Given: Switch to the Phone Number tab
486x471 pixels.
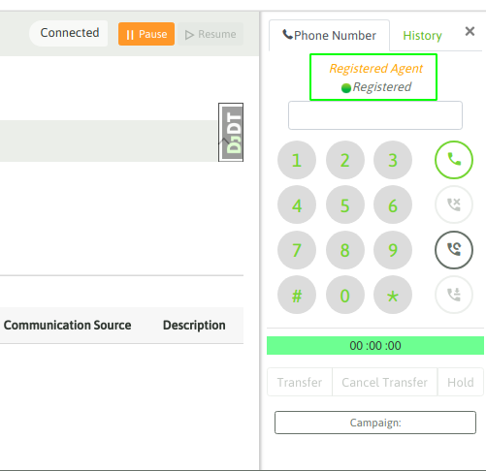Looking at the screenshot, I should [329, 35].
